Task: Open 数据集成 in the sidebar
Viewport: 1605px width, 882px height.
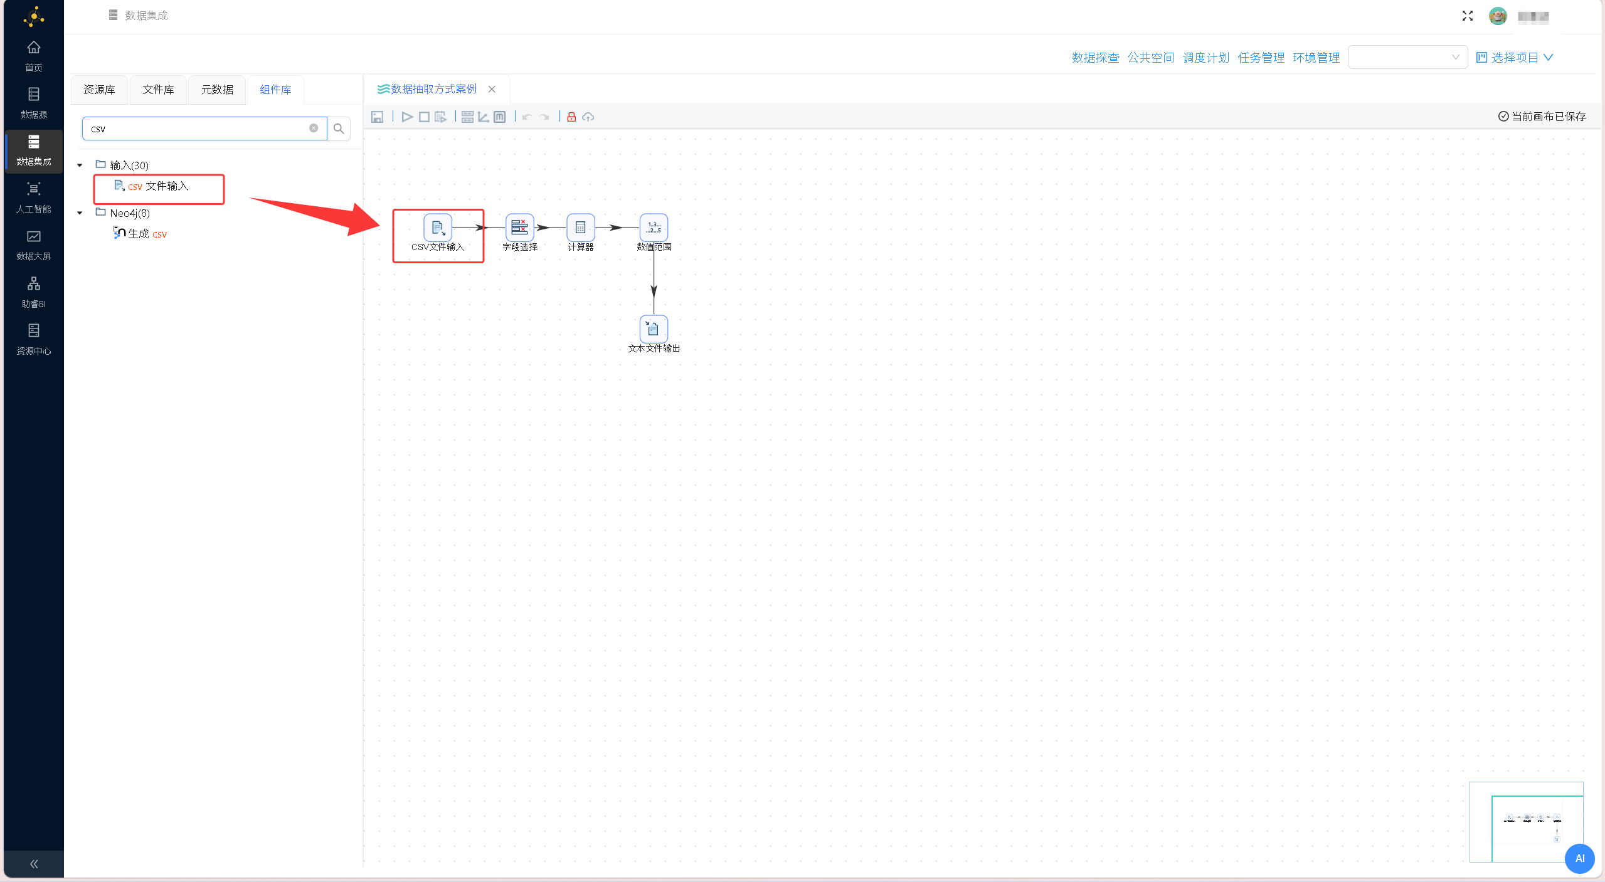Action: click(x=34, y=150)
